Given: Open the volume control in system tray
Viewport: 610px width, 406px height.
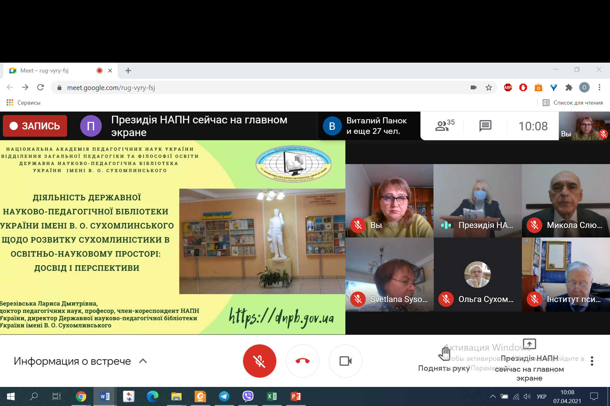Looking at the screenshot, I should tap(527, 396).
